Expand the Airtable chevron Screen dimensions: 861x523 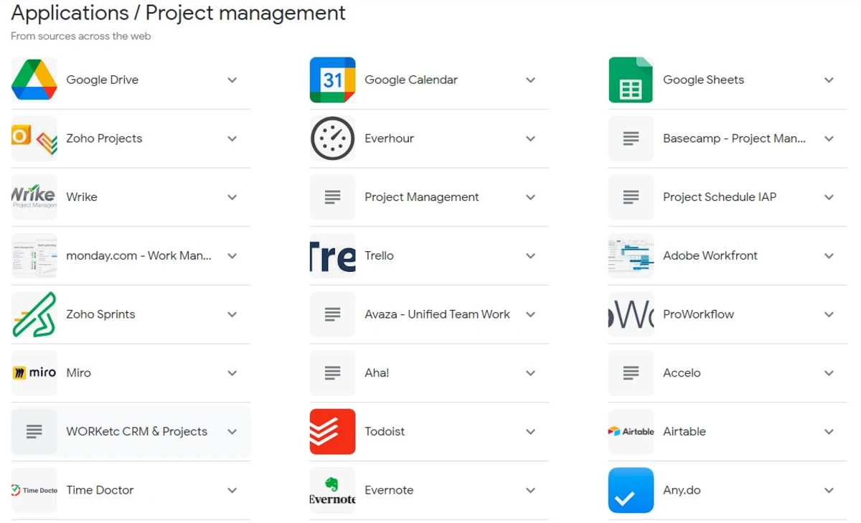pyautogui.click(x=829, y=432)
